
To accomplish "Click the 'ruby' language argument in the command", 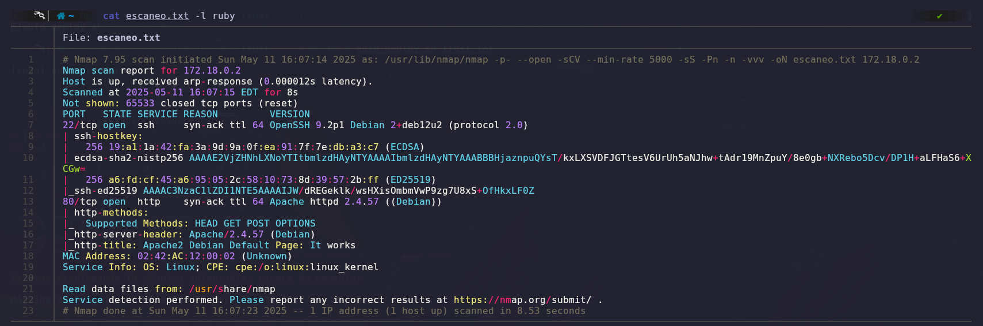I will coord(224,16).
